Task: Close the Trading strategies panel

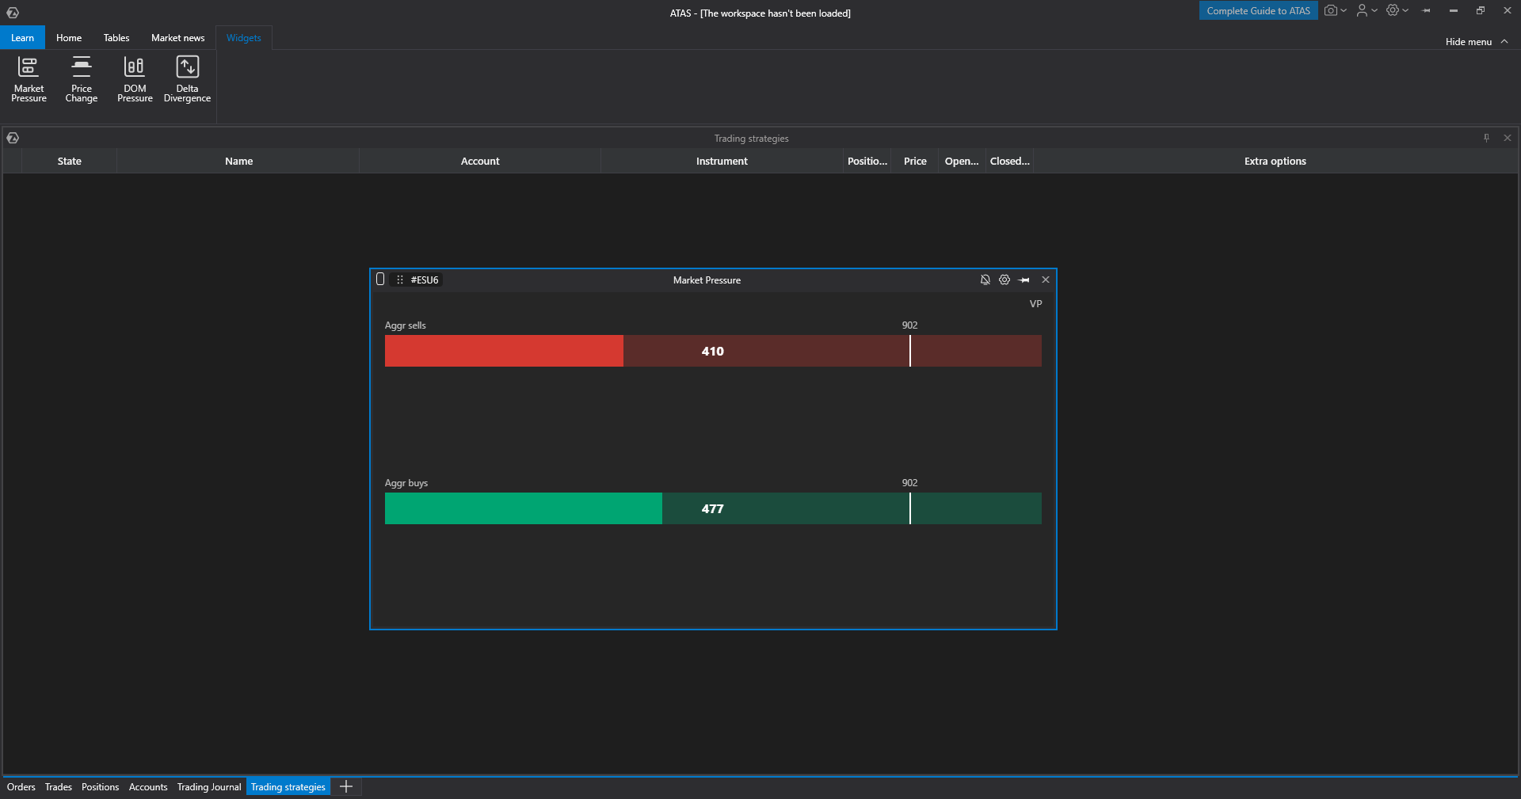Action: click(1508, 138)
